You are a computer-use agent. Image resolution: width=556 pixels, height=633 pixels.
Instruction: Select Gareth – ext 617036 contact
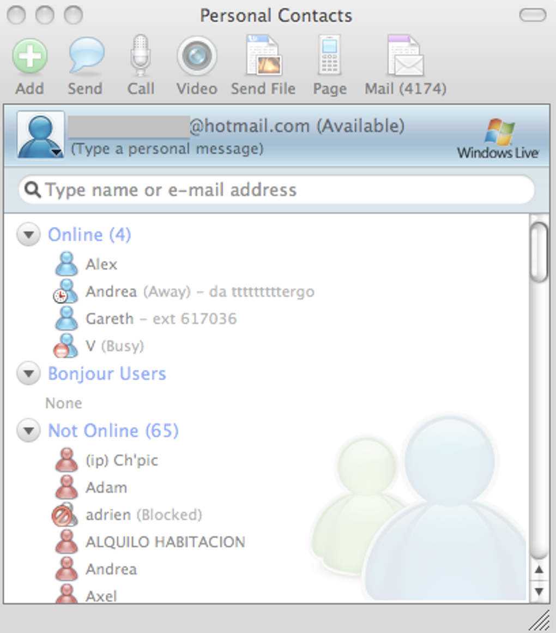(161, 319)
